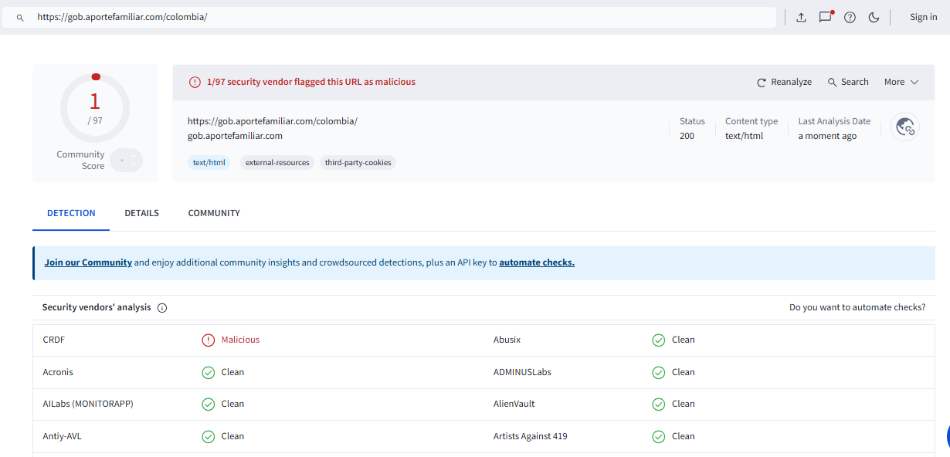Click the external-resources tag
The height and width of the screenshot is (457, 950).
[277, 162]
